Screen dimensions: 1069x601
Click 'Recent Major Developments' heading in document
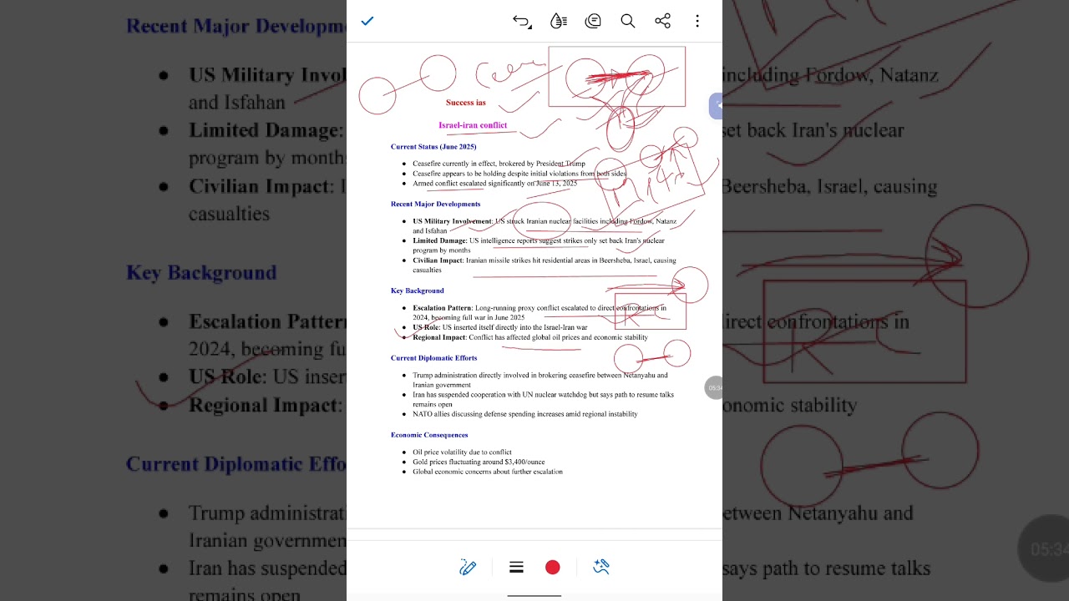(436, 204)
